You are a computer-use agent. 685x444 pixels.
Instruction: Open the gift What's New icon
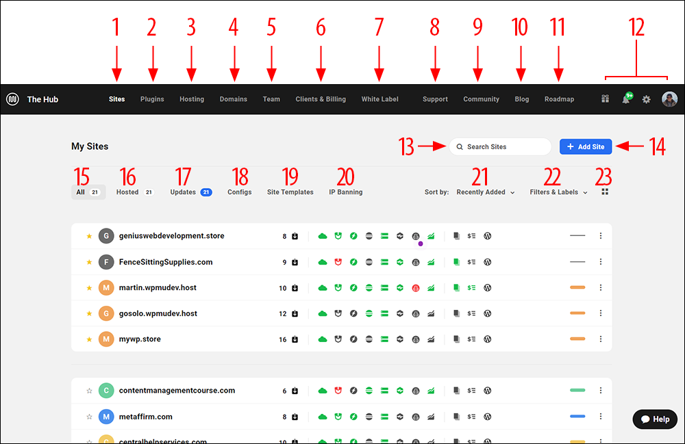[605, 99]
